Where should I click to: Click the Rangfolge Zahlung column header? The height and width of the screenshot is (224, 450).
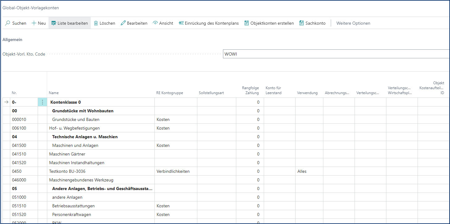(250, 90)
